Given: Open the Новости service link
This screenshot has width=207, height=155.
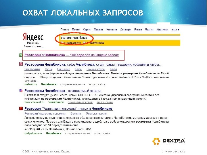Looking at the screenshot, I should coord(112,30).
